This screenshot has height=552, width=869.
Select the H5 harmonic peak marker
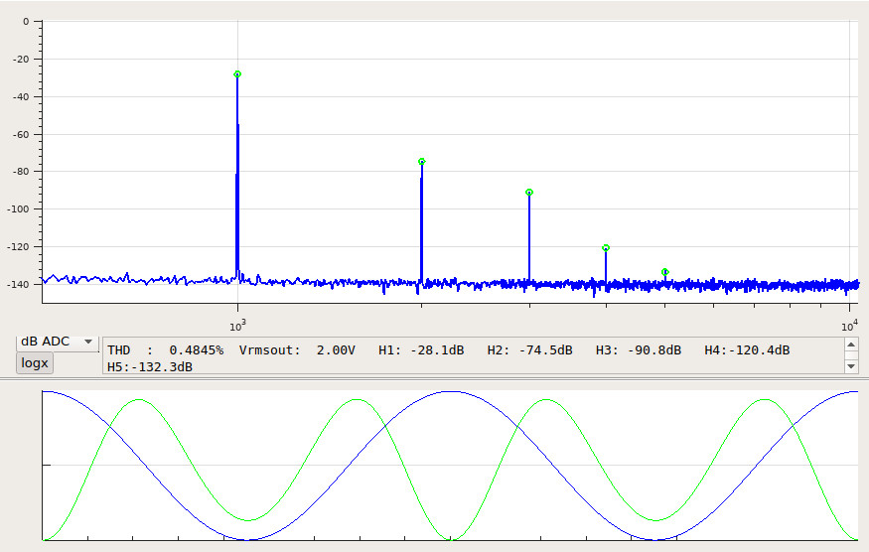(x=665, y=272)
